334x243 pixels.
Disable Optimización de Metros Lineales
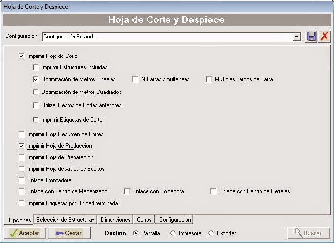[x=36, y=79]
